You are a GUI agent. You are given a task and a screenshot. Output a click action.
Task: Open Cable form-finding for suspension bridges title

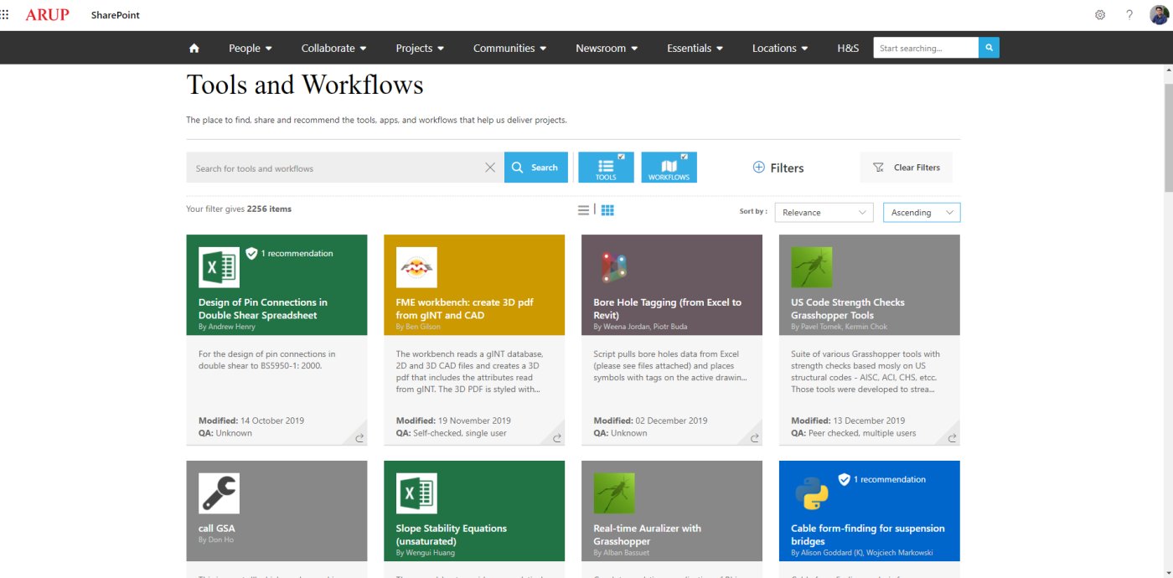pyautogui.click(x=867, y=534)
